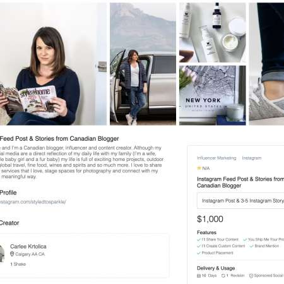Open the Instagram Post & Stories package dropdown
Screen dimensions: 284x284
(240, 201)
